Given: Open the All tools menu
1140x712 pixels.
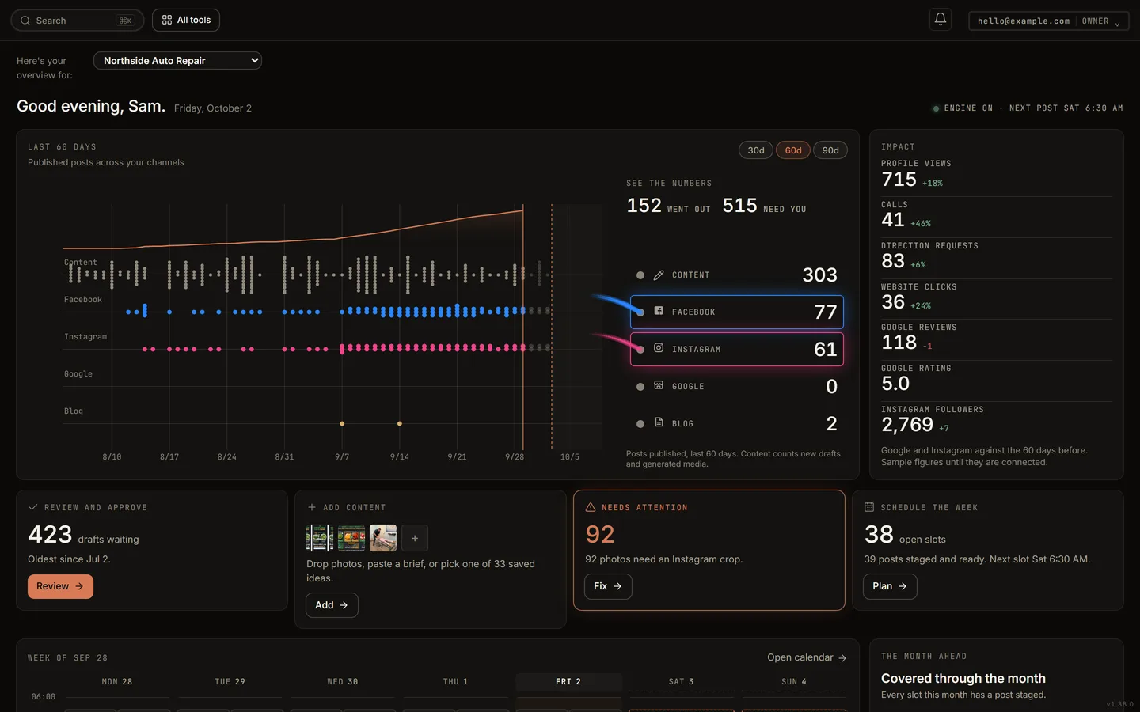Looking at the screenshot, I should 186,20.
